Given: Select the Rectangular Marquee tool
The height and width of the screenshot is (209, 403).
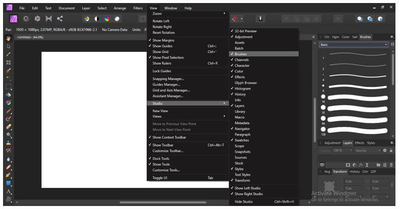Looking at the screenshot, I should pos(9,87).
